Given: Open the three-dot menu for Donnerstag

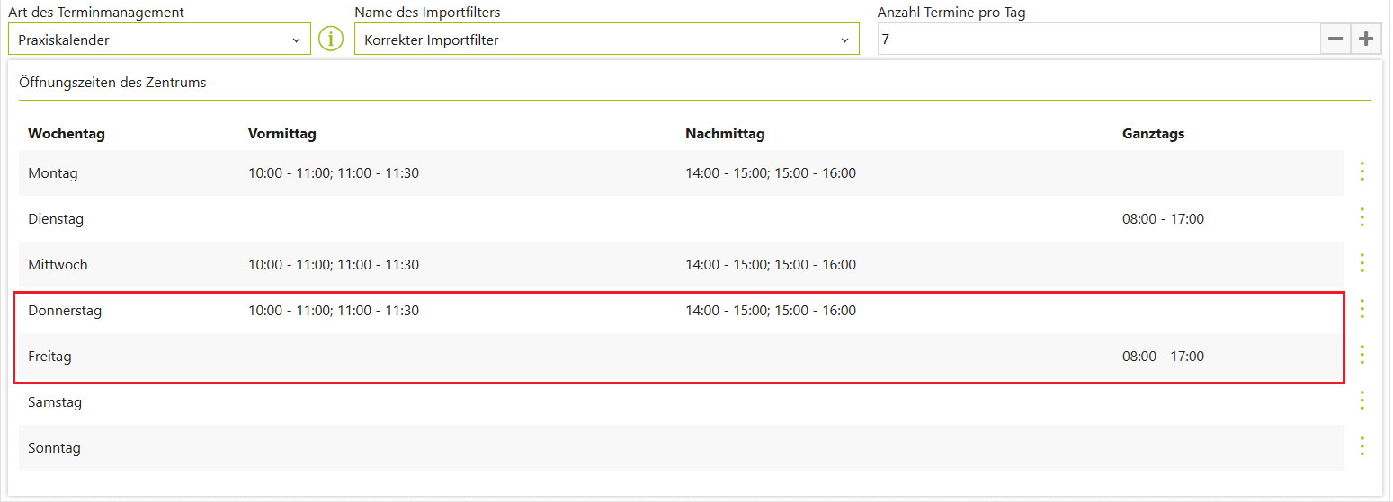Looking at the screenshot, I should tap(1362, 309).
